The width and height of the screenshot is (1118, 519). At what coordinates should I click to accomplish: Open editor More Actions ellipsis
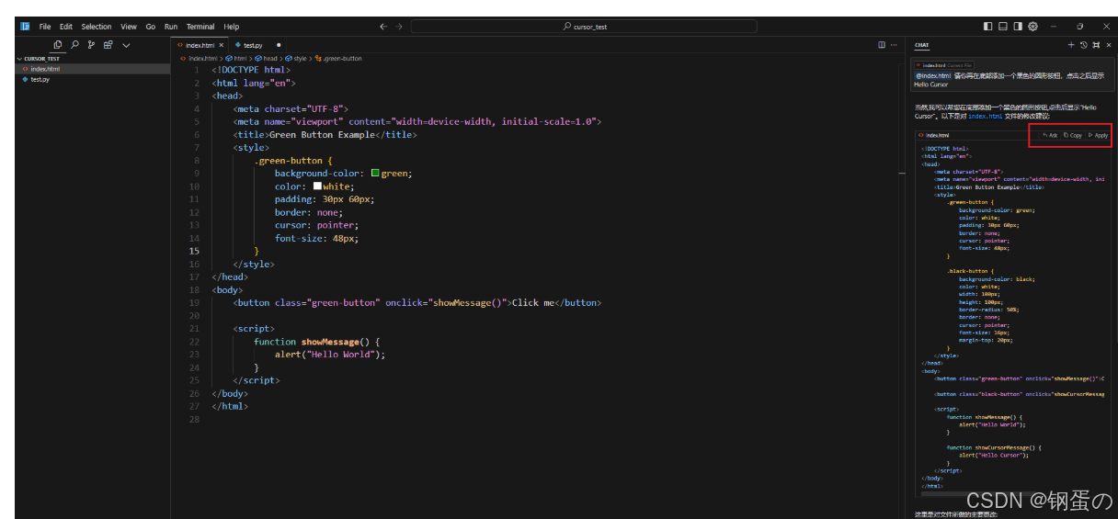click(x=894, y=44)
